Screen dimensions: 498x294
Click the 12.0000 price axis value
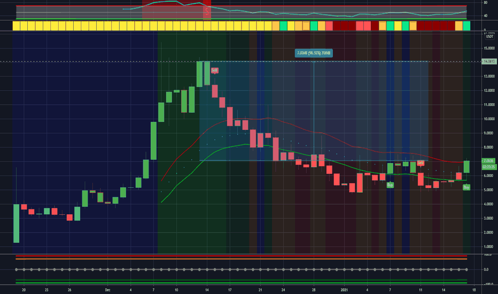489,90
